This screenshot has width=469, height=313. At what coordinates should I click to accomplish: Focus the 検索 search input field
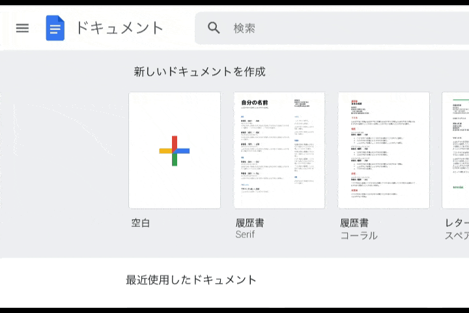click(339, 28)
